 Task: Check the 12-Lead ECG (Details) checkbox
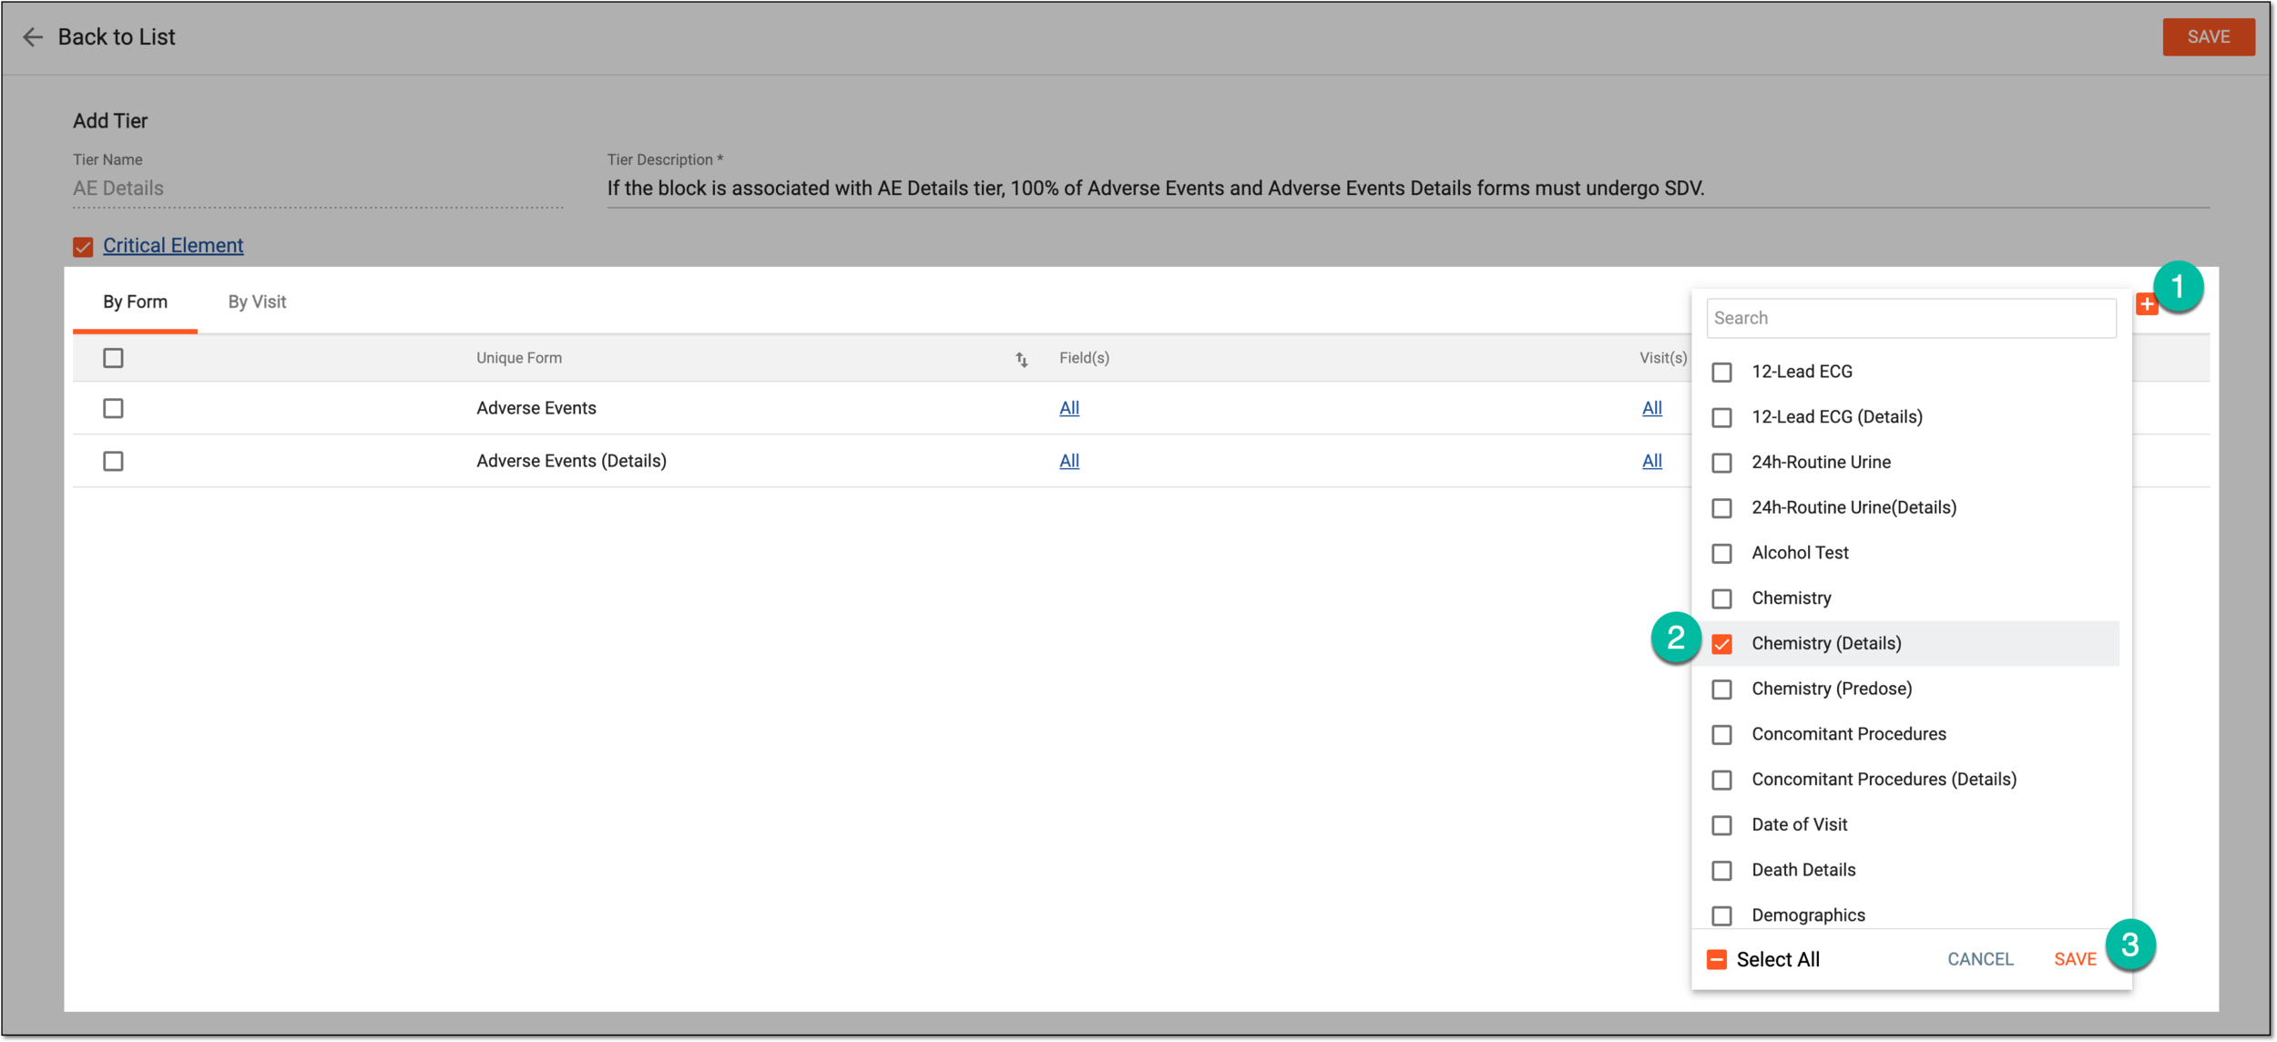coord(1721,417)
